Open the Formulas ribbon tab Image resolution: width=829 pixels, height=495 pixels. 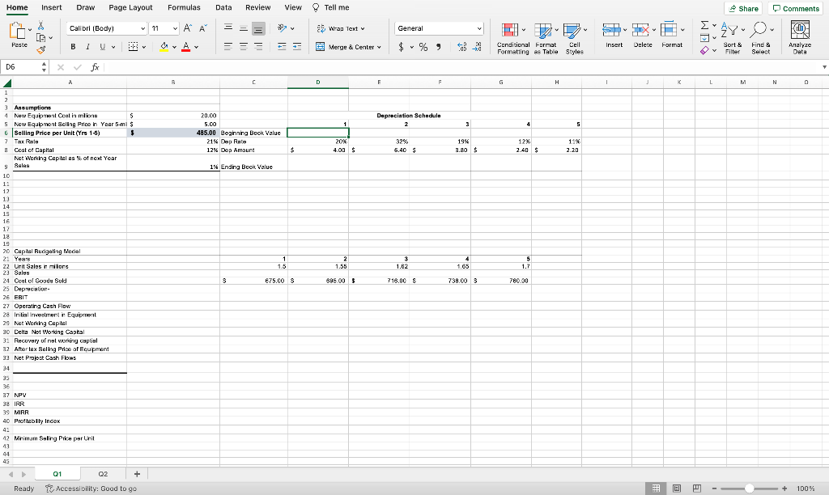click(x=184, y=7)
